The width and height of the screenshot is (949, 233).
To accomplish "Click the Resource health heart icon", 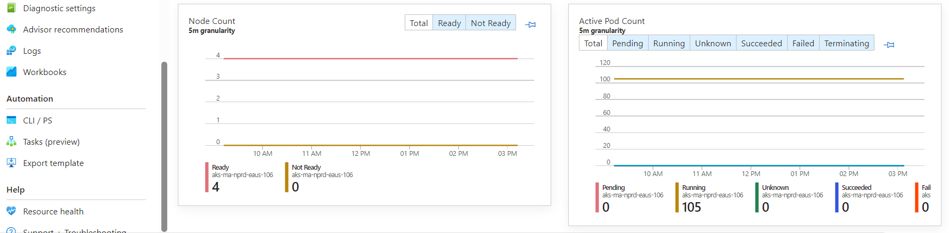I will [11, 211].
